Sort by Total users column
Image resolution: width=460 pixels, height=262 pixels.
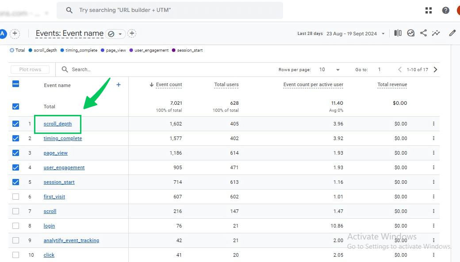pyautogui.click(x=226, y=85)
